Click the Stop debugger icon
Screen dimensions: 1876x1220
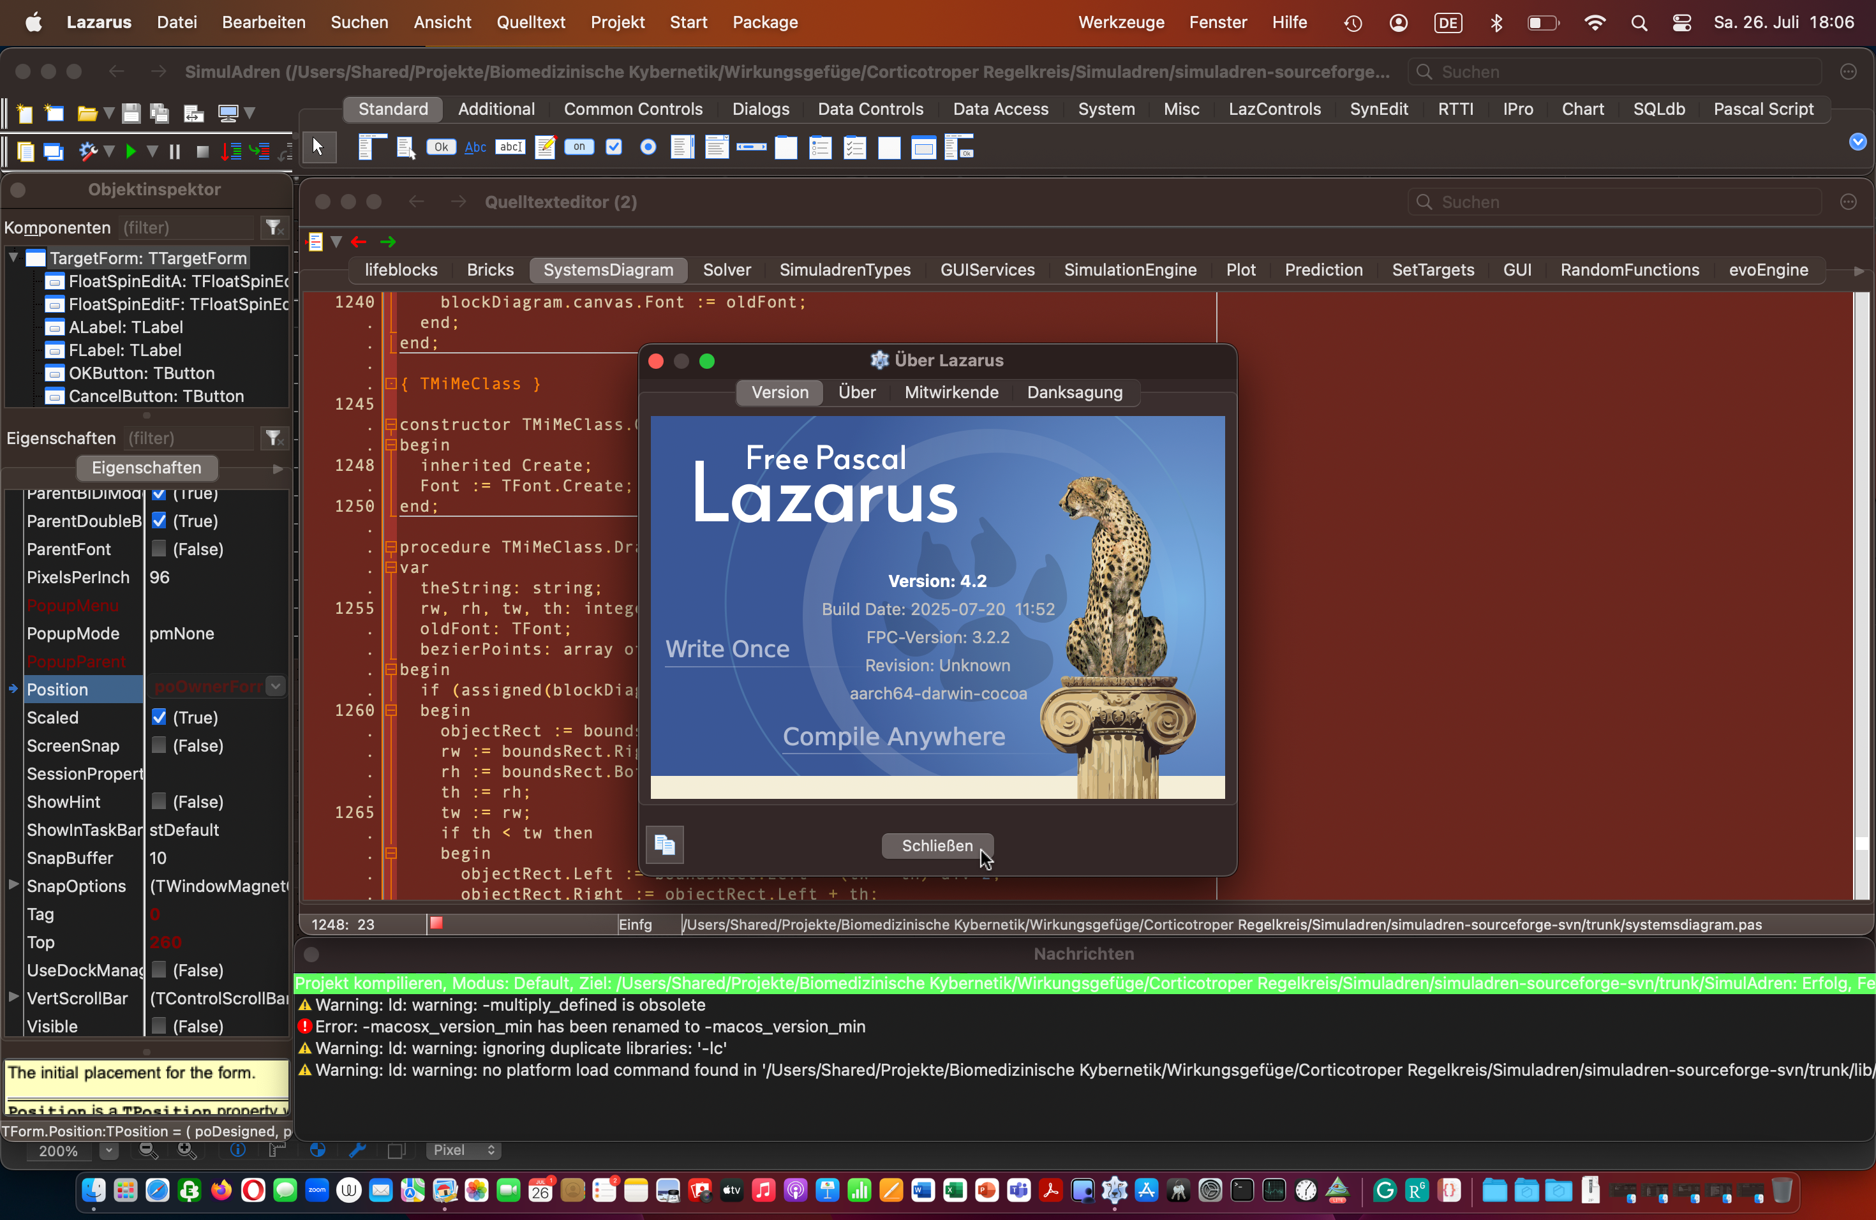pyautogui.click(x=202, y=151)
